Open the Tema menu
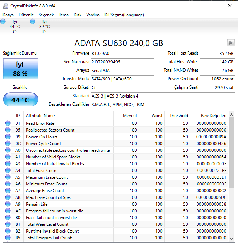This screenshot has width=238, height=245. coord(64,15)
